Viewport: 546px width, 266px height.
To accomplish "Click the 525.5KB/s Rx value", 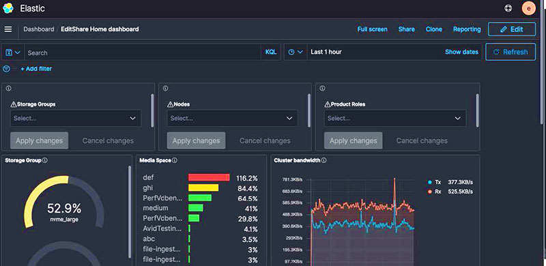I will pyautogui.click(x=460, y=192).
